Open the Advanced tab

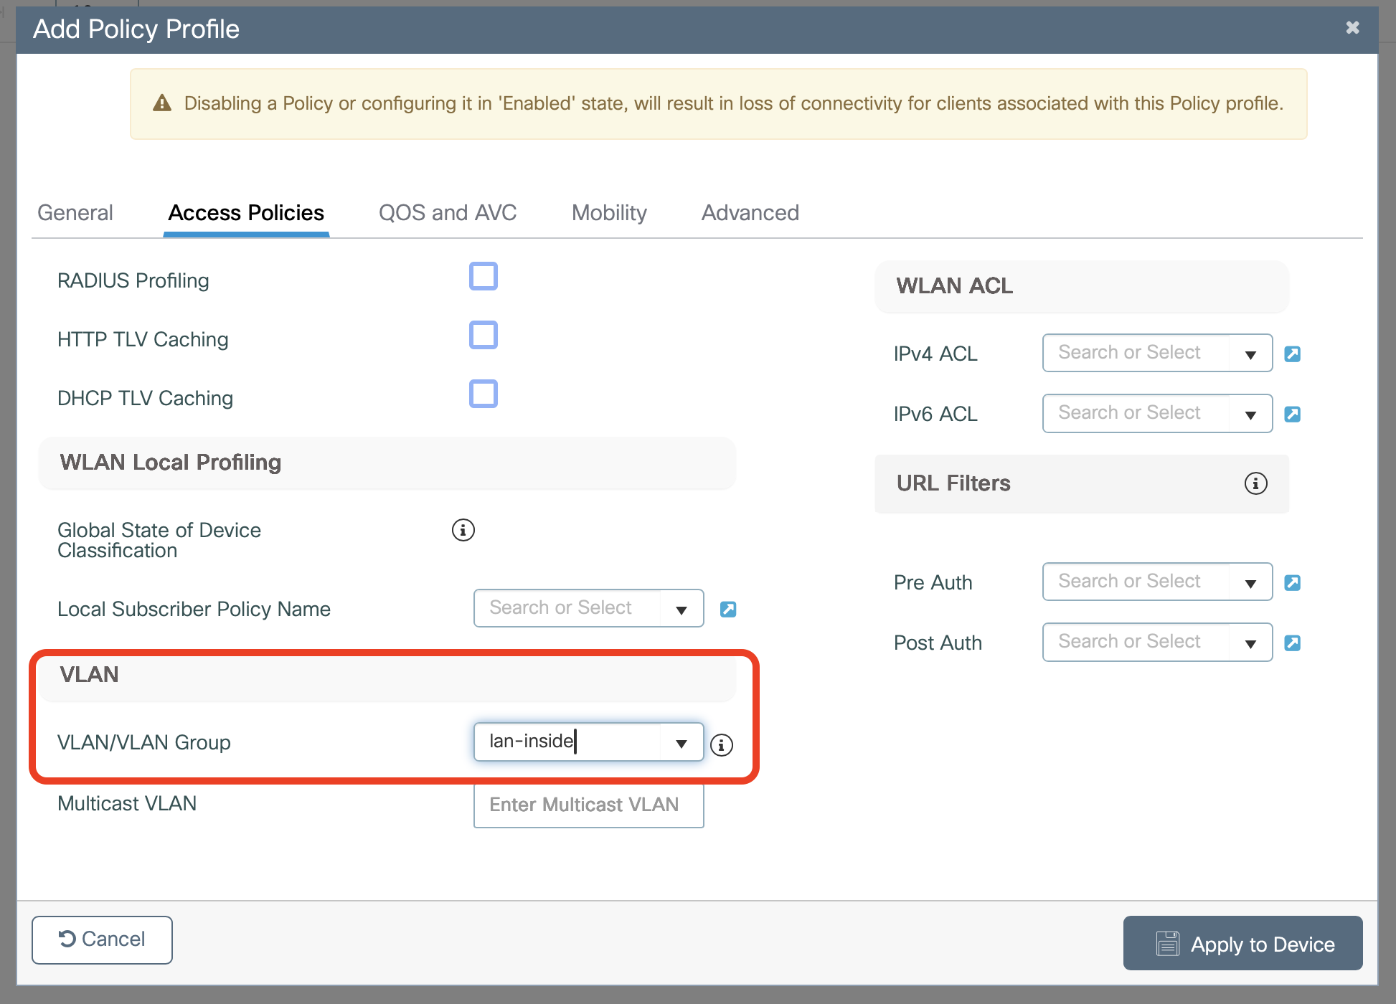(750, 213)
